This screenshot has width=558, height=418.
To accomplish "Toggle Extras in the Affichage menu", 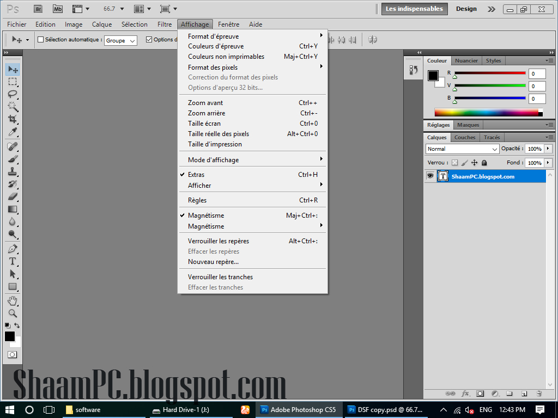I will [196, 175].
